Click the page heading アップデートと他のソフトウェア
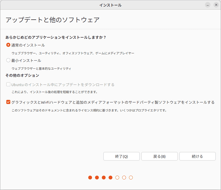 [52, 20]
